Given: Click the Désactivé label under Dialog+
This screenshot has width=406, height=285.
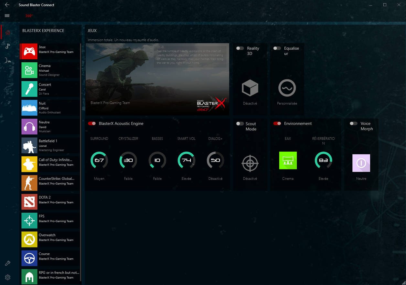Looking at the screenshot, I should tap(216, 178).
